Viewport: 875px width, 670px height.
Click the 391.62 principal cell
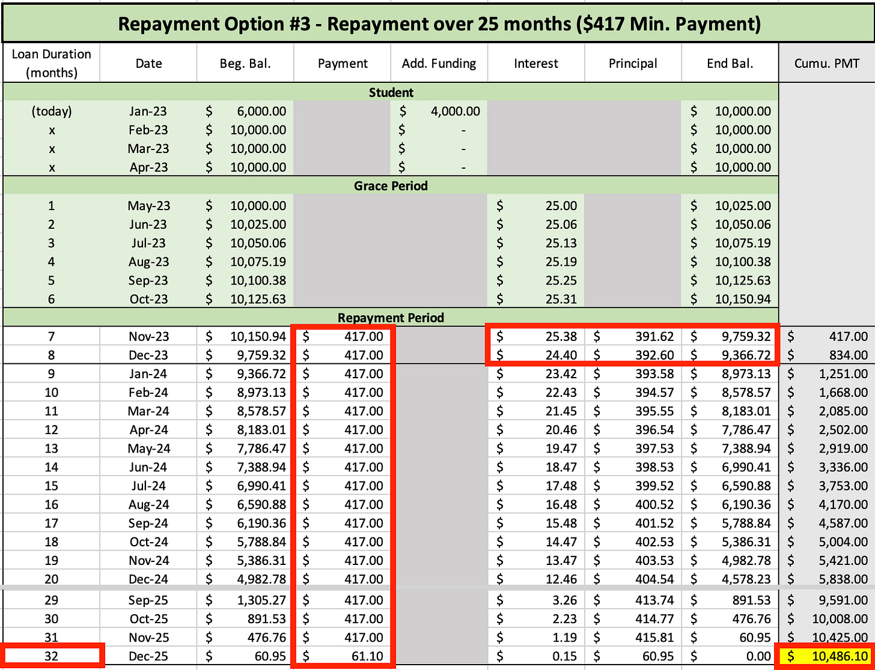(x=633, y=336)
